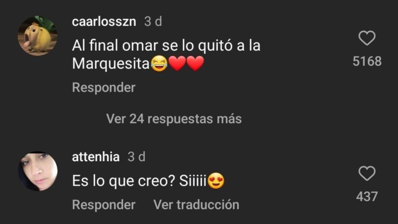398x224 pixels.
Task: Click the last red heart emoji
Action: (195, 64)
